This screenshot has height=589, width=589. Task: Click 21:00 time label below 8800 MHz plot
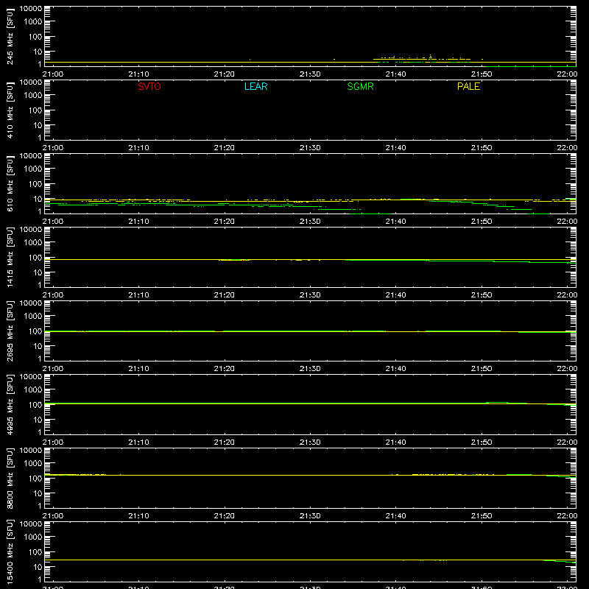pyautogui.click(x=53, y=516)
